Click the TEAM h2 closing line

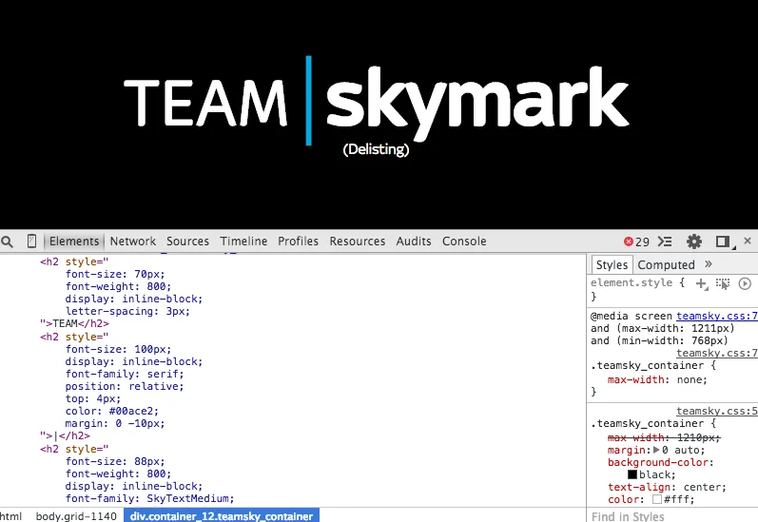(74, 324)
